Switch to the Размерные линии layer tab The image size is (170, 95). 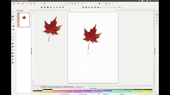[x=68, y=87]
